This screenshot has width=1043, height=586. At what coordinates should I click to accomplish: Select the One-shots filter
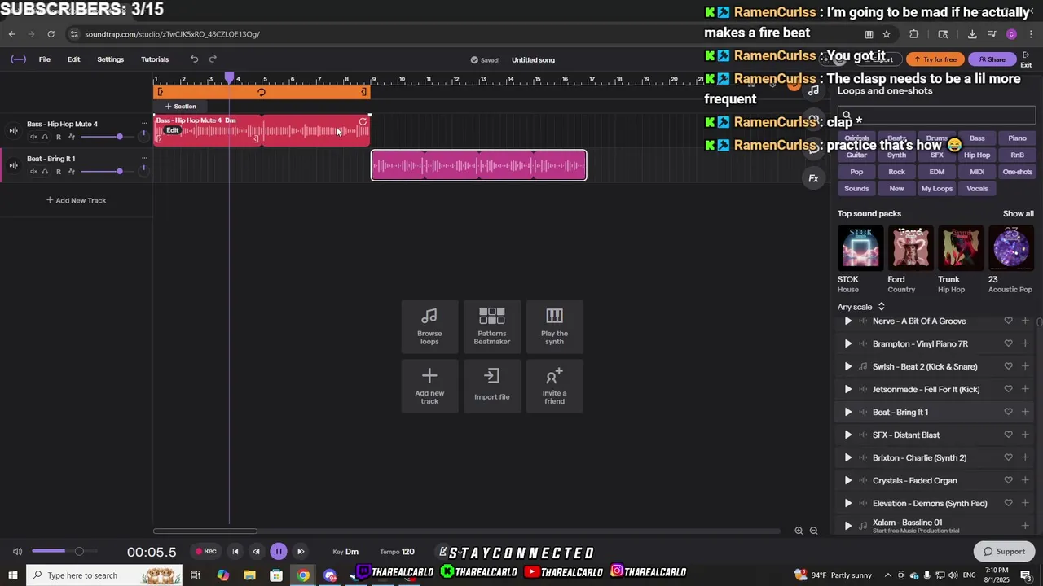[1017, 172]
